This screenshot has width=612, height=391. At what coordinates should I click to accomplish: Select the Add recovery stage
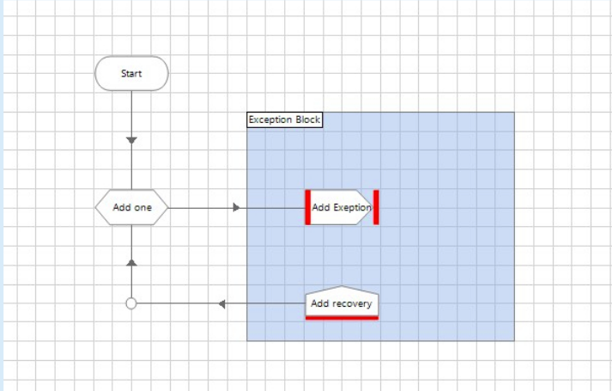pyautogui.click(x=342, y=303)
